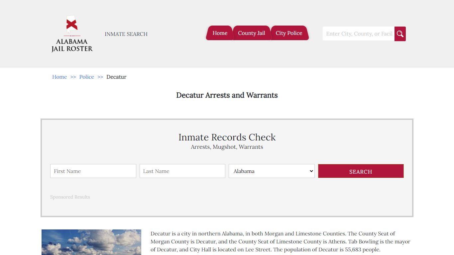Click the First Name input field
The image size is (454, 255).
[93, 171]
